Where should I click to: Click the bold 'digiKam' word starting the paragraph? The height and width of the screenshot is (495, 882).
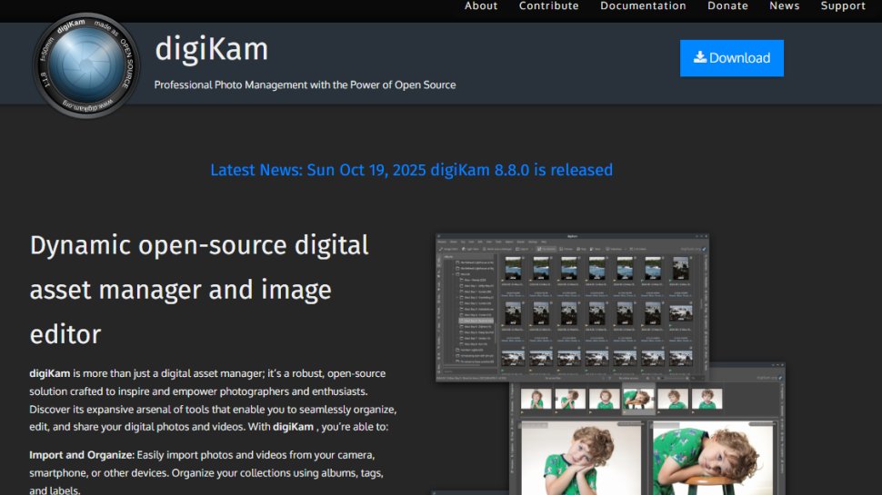tap(49, 373)
